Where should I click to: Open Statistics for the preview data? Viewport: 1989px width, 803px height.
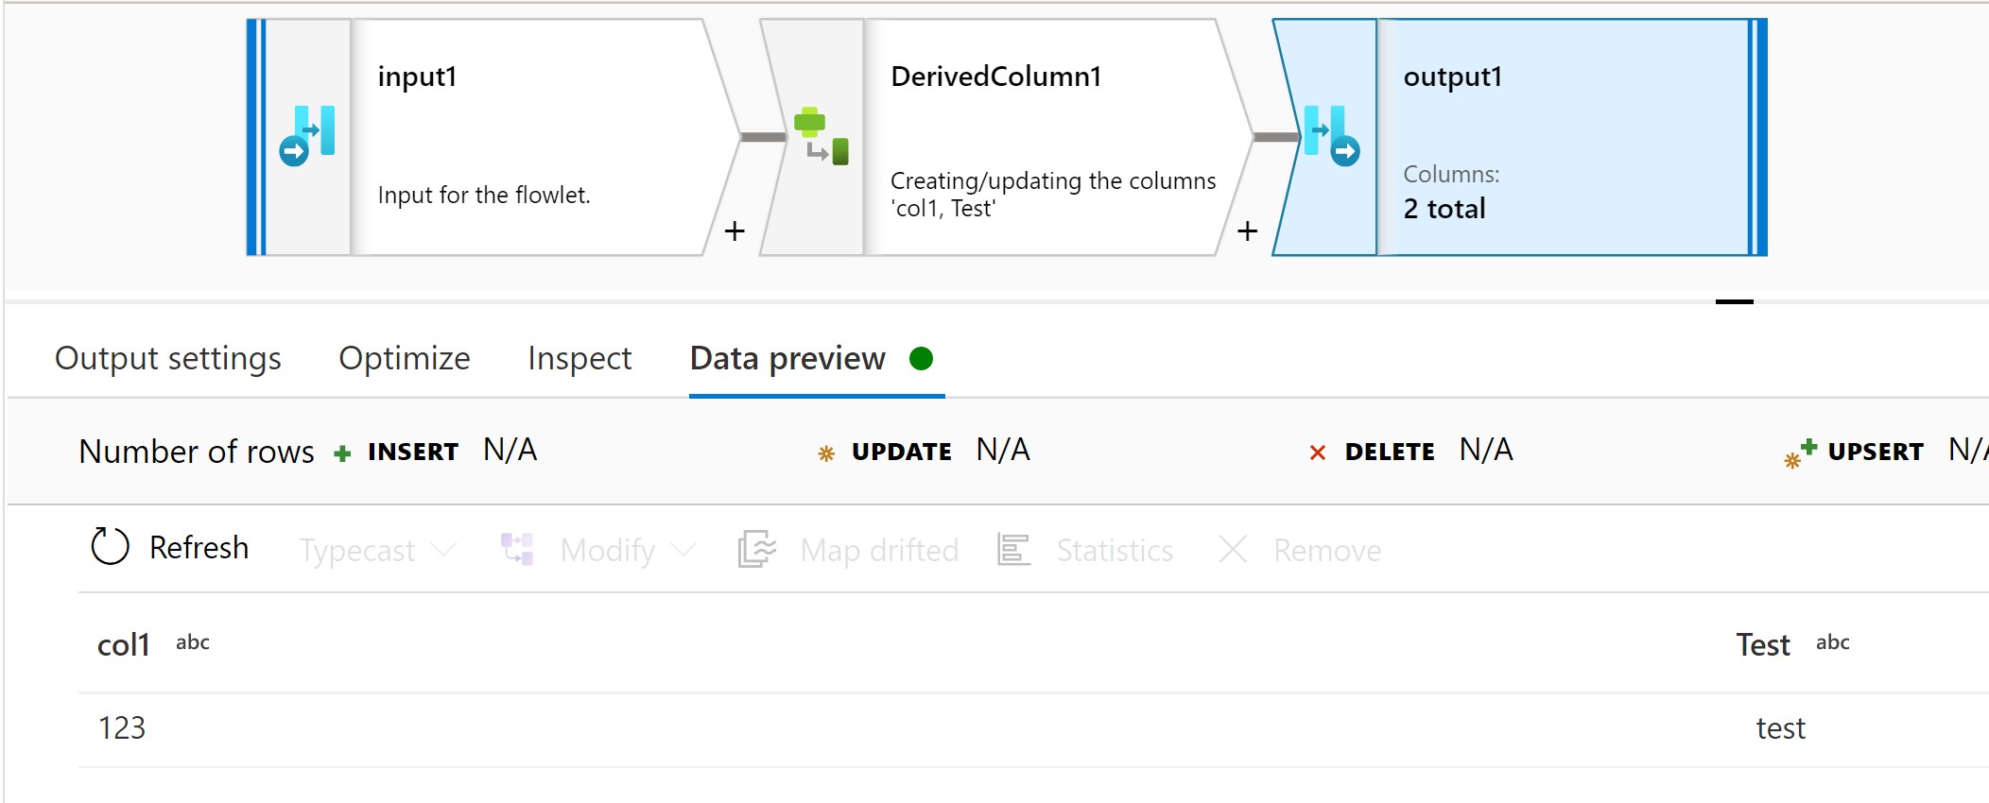(1011, 550)
